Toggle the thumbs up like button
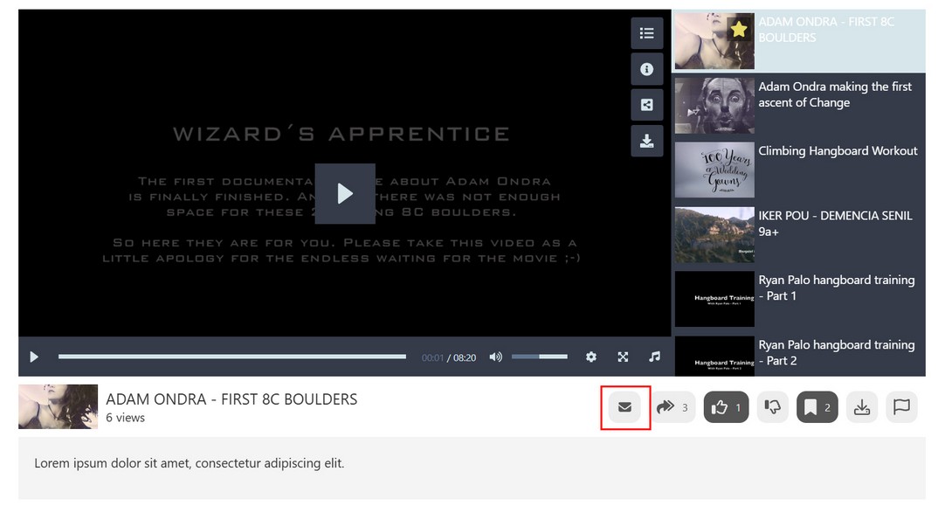The width and height of the screenshot is (938, 513). tap(727, 407)
